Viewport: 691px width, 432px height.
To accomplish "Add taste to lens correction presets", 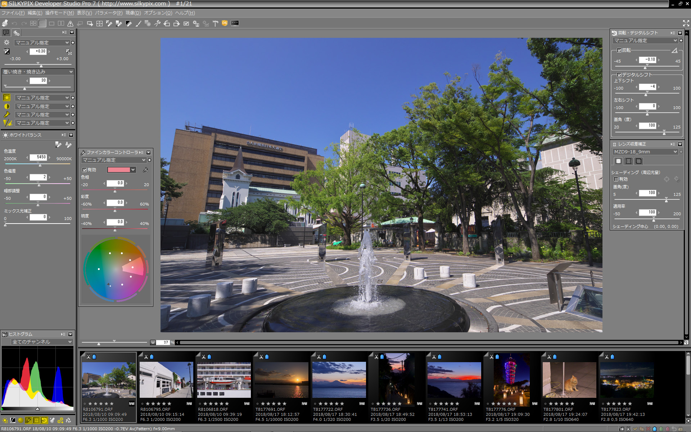I will [x=681, y=152].
